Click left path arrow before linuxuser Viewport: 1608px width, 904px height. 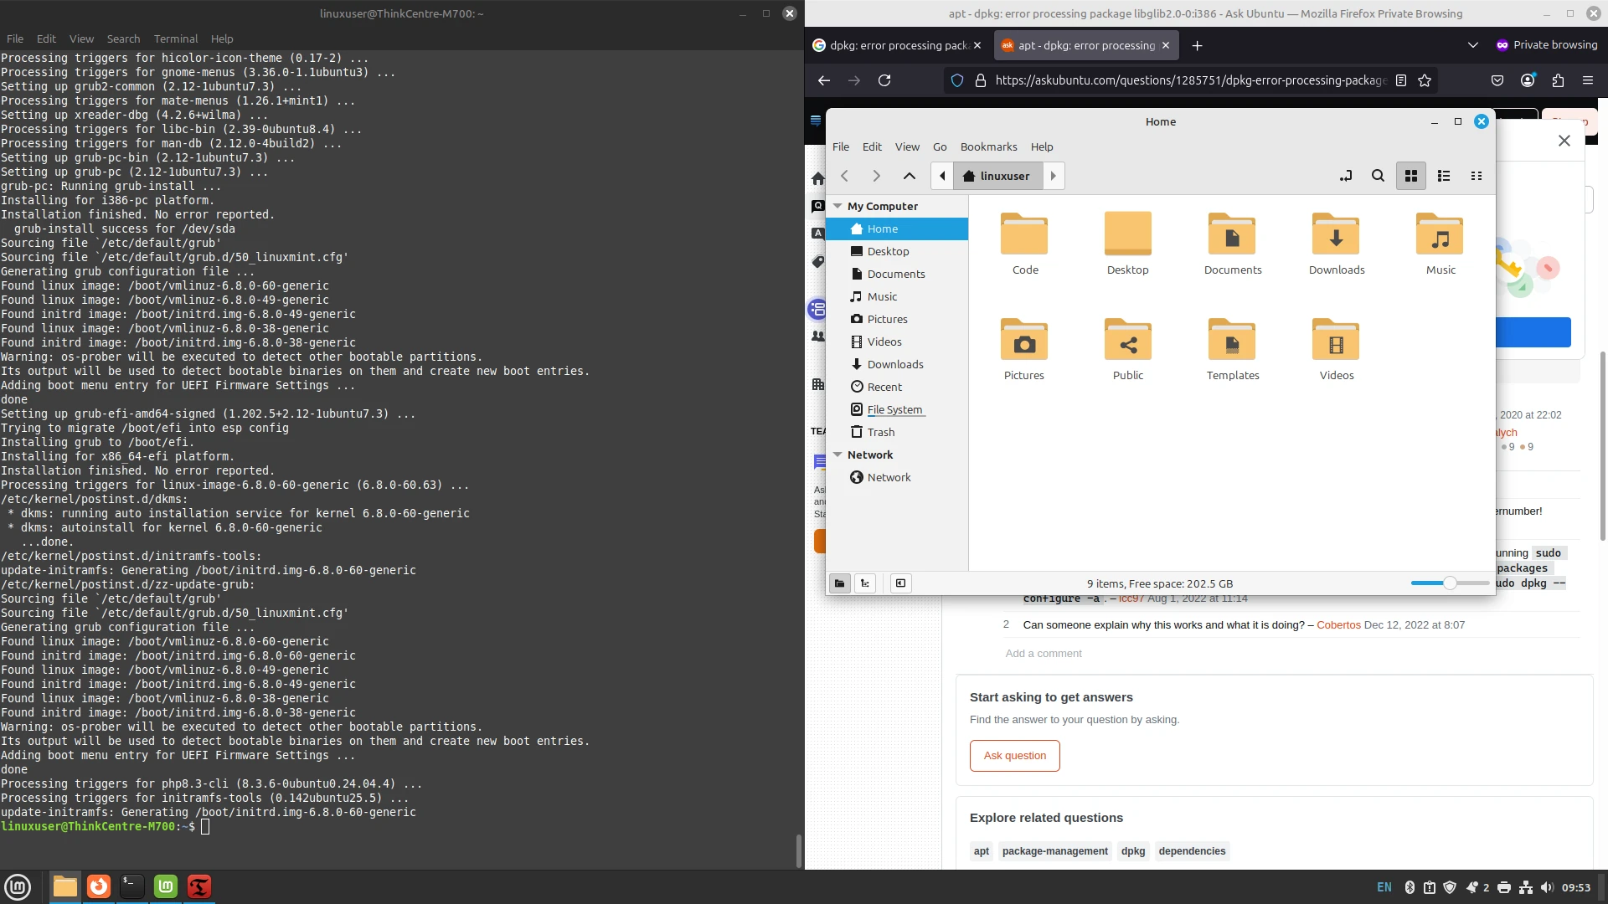coord(943,176)
